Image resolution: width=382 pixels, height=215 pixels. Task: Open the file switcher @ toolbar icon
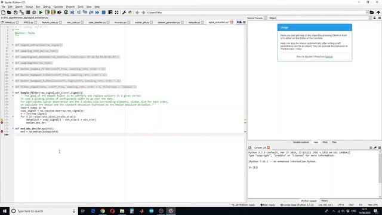(x=34, y=13)
